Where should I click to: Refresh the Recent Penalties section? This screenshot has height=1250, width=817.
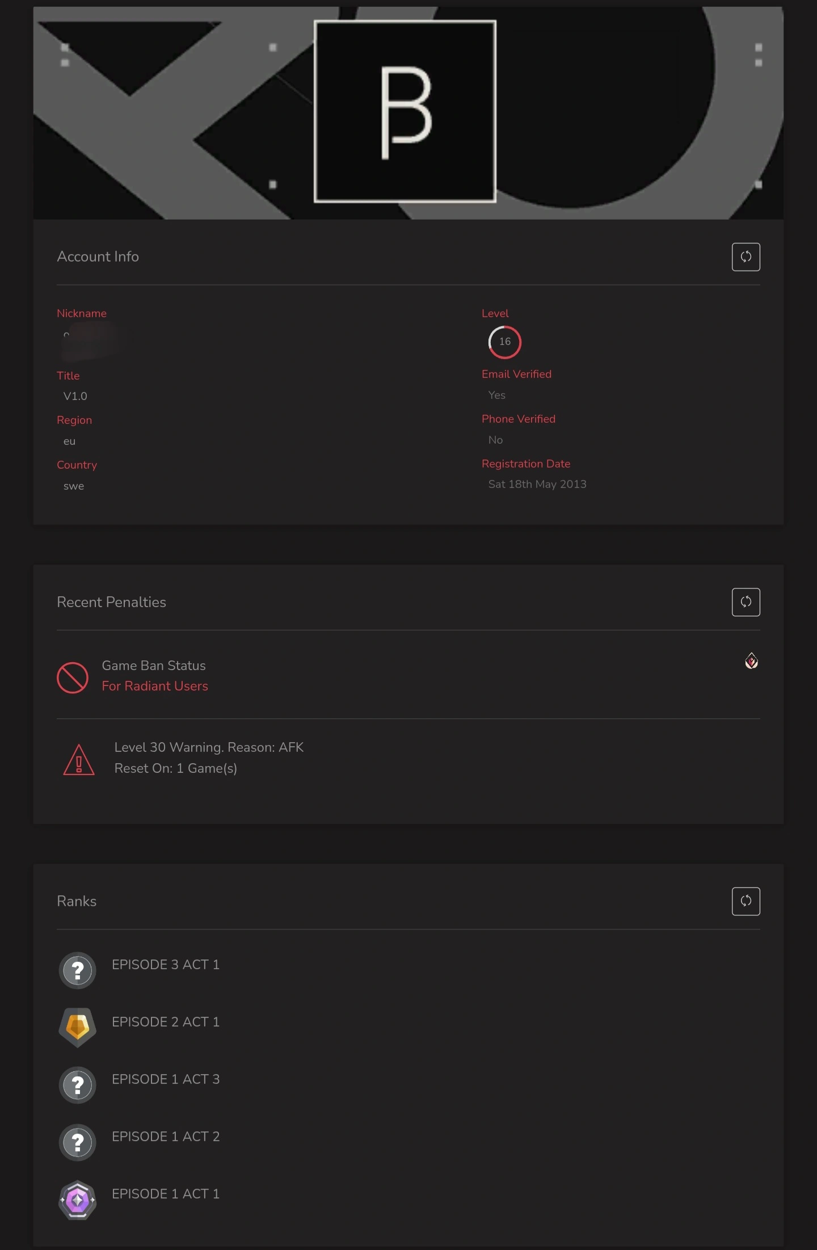(746, 602)
